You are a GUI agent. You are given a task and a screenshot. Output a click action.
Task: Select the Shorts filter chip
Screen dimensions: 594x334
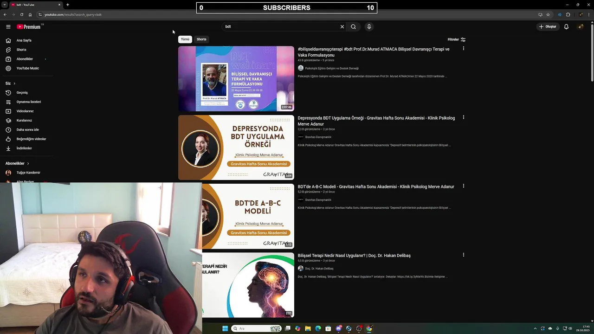coord(201,39)
